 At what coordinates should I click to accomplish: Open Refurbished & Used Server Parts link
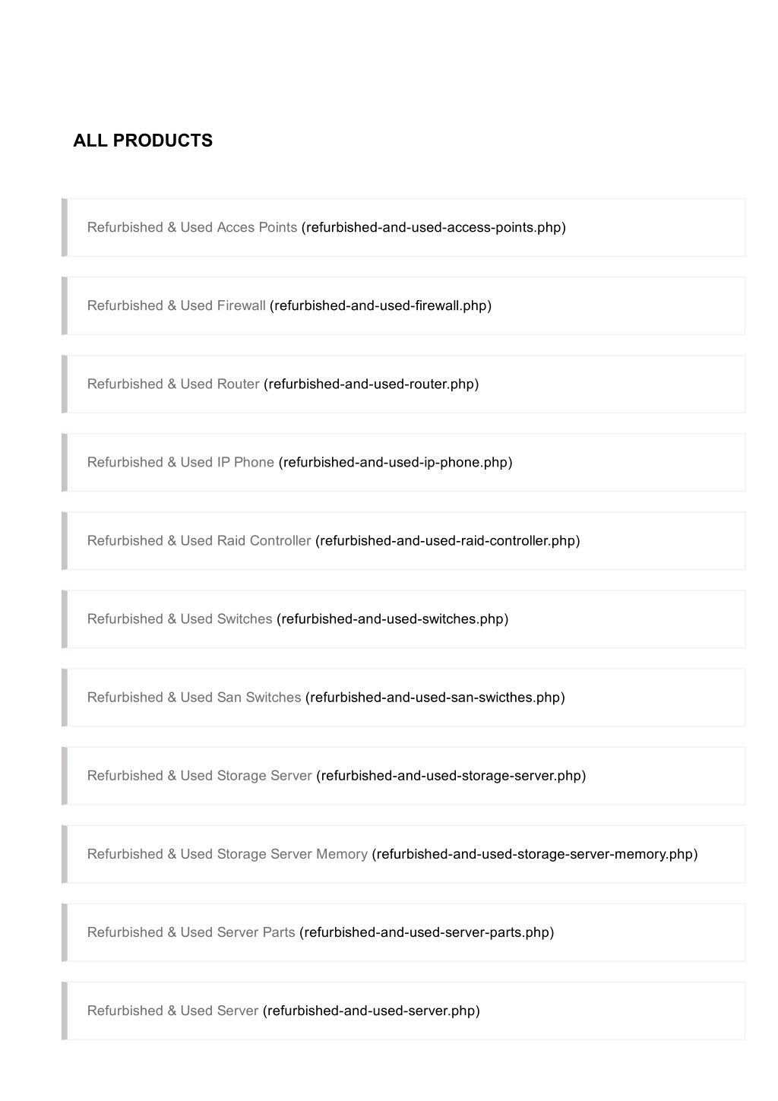[191, 932]
